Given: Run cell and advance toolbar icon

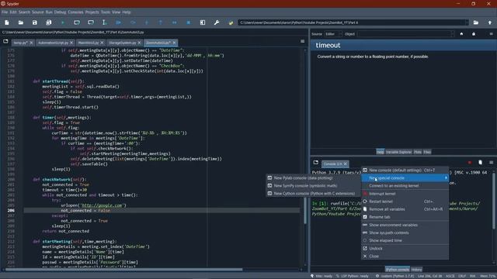Looking at the screenshot, I should click(91, 22).
